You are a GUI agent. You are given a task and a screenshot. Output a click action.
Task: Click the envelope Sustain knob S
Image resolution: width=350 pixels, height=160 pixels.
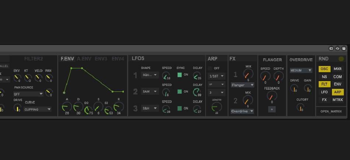(x=98, y=107)
